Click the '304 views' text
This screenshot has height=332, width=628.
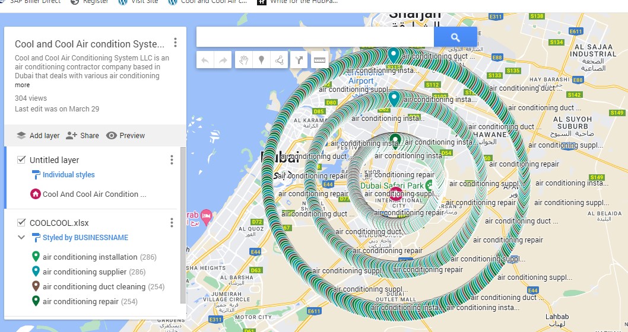click(x=31, y=98)
